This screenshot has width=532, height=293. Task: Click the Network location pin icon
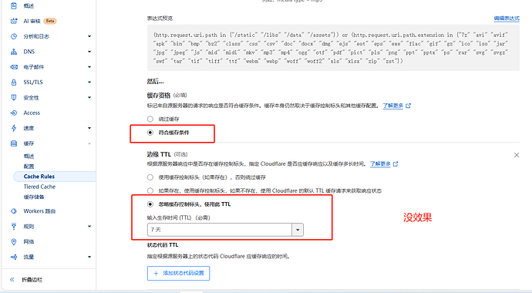(14, 241)
